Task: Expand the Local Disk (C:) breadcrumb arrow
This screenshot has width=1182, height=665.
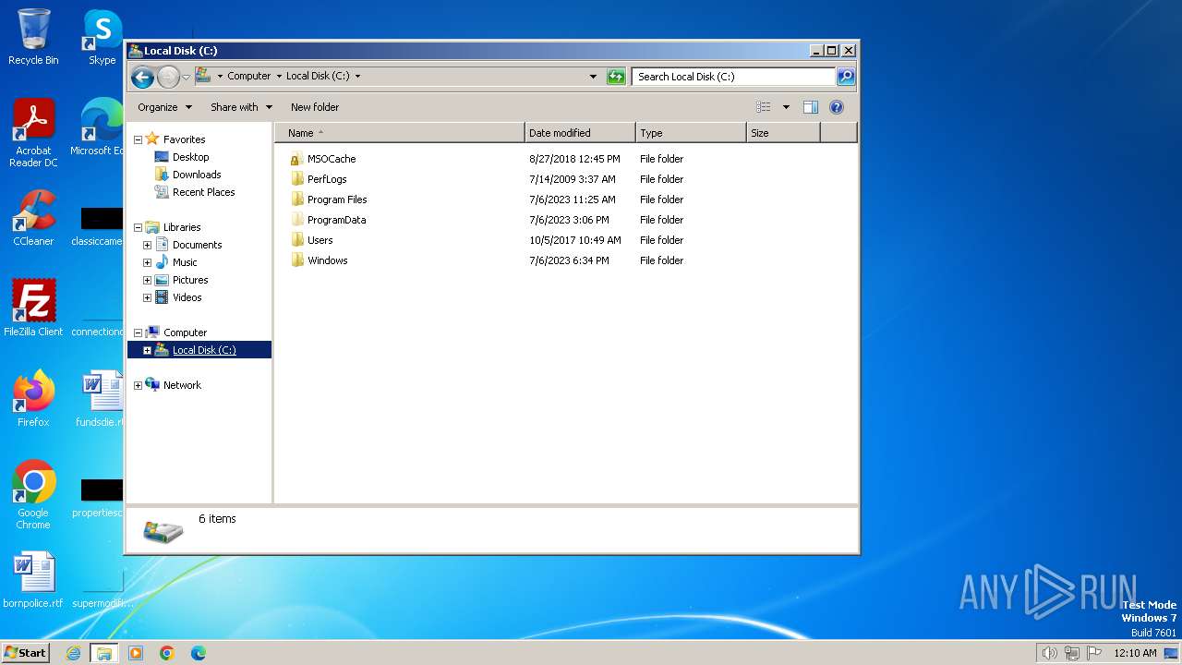Action: (357, 77)
